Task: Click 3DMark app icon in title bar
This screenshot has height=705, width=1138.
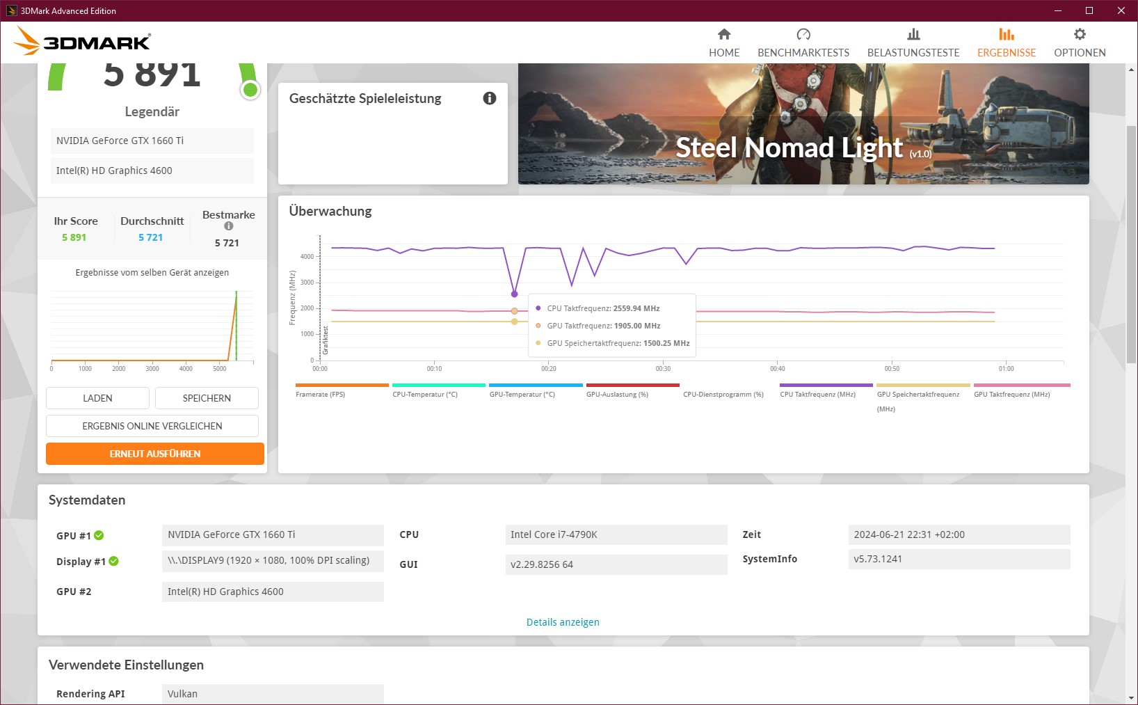Action: (x=11, y=10)
